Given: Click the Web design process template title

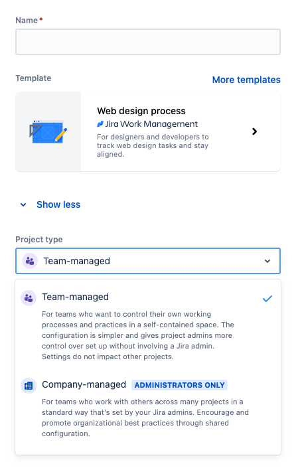Looking at the screenshot, I should pyautogui.click(x=141, y=111).
